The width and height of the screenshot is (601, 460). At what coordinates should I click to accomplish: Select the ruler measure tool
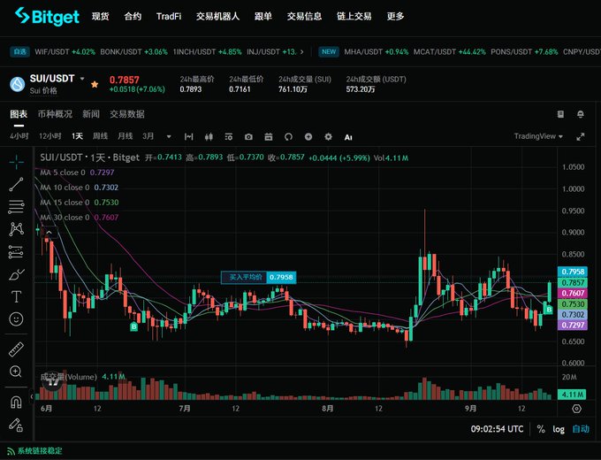[16, 349]
